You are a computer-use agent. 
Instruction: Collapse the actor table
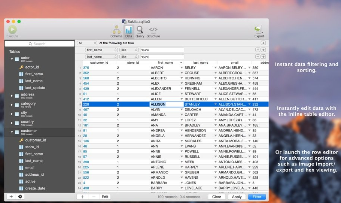12,59
